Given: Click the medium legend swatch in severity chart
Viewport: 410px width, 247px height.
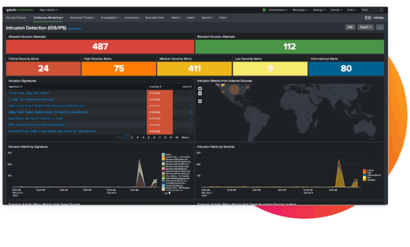Looking at the screenshot, I should coord(364,180).
